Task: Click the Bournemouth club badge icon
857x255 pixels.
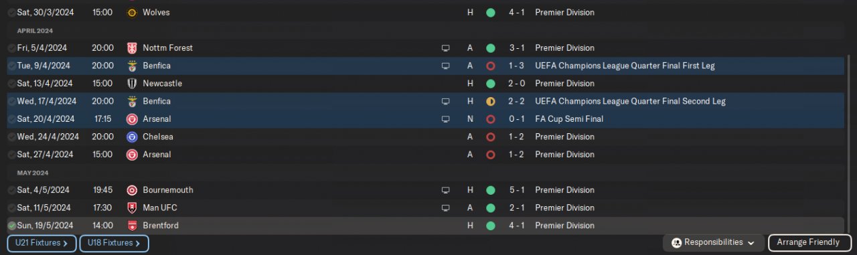Action: [132, 190]
